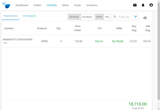Open the filter options icon
Image resolution: width=160 pixels, height=110 pixels.
(x=135, y=17)
